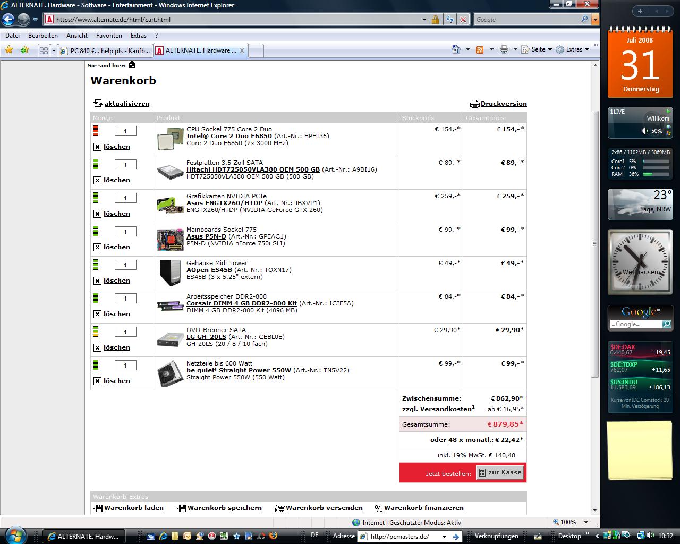The image size is (680, 544).
Task: Click the browser Forward button
Action: [23, 20]
